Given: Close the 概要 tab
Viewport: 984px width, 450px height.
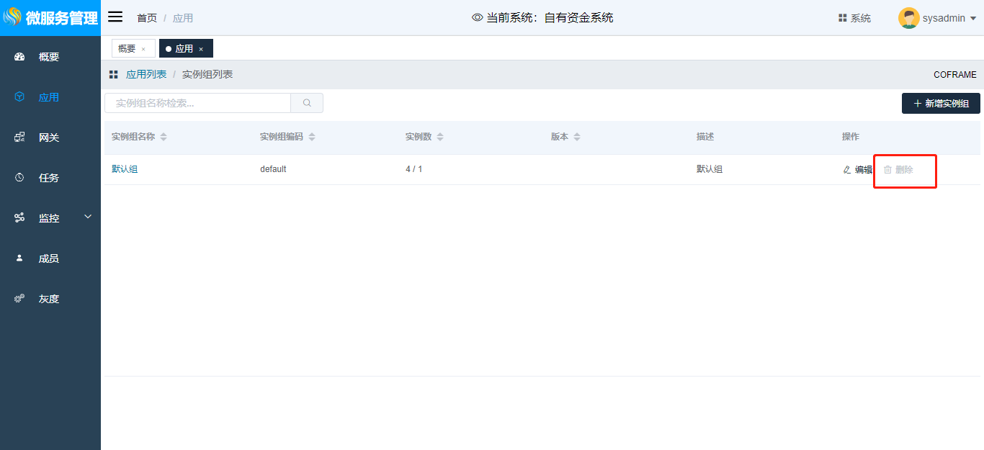Looking at the screenshot, I should [143, 49].
